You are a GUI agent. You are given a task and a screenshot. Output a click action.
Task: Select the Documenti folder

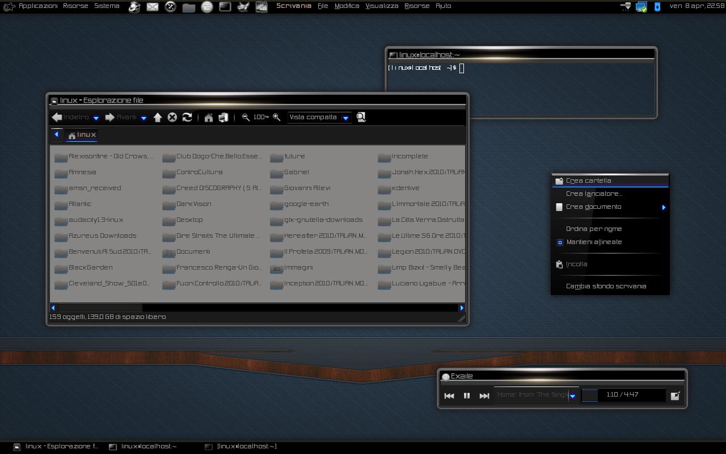[187, 252]
